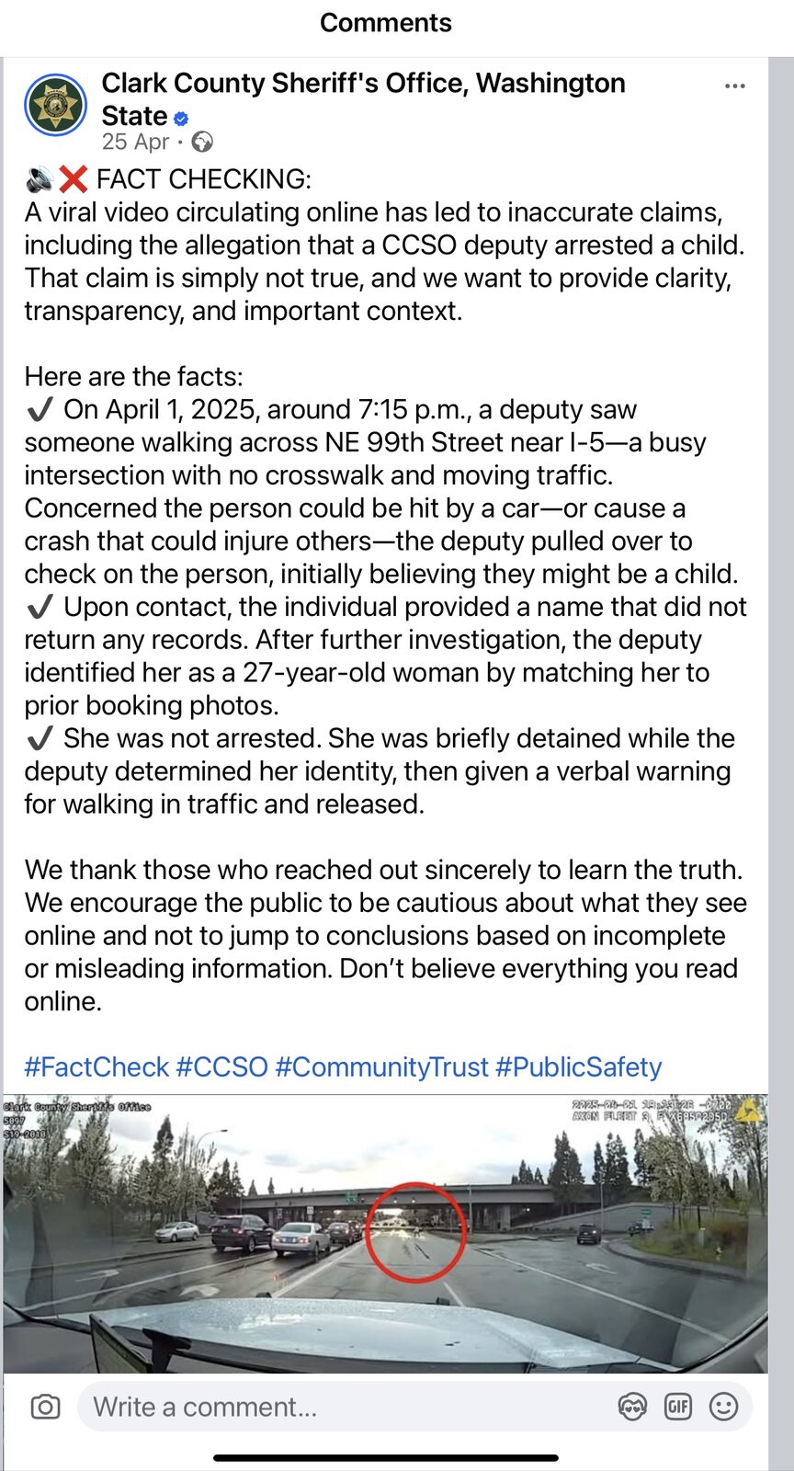The width and height of the screenshot is (794, 1471).
Task: Open the GIF picker
Action: click(678, 1407)
